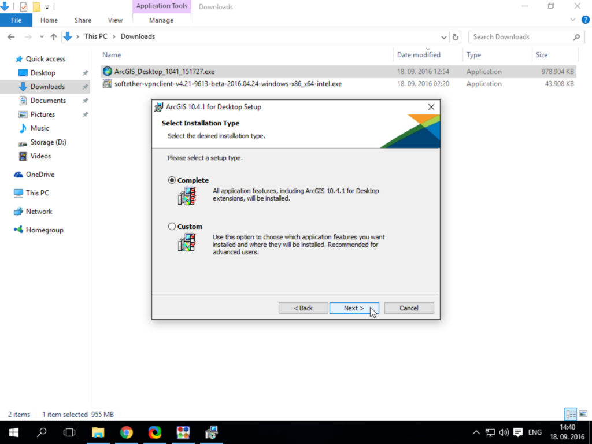The width and height of the screenshot is (592, 444).
Task: Open the File menu
Action: click(16, 20)
